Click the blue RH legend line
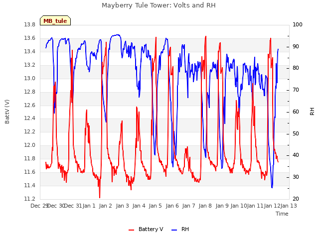319x239 pixels. pos(174,230)
